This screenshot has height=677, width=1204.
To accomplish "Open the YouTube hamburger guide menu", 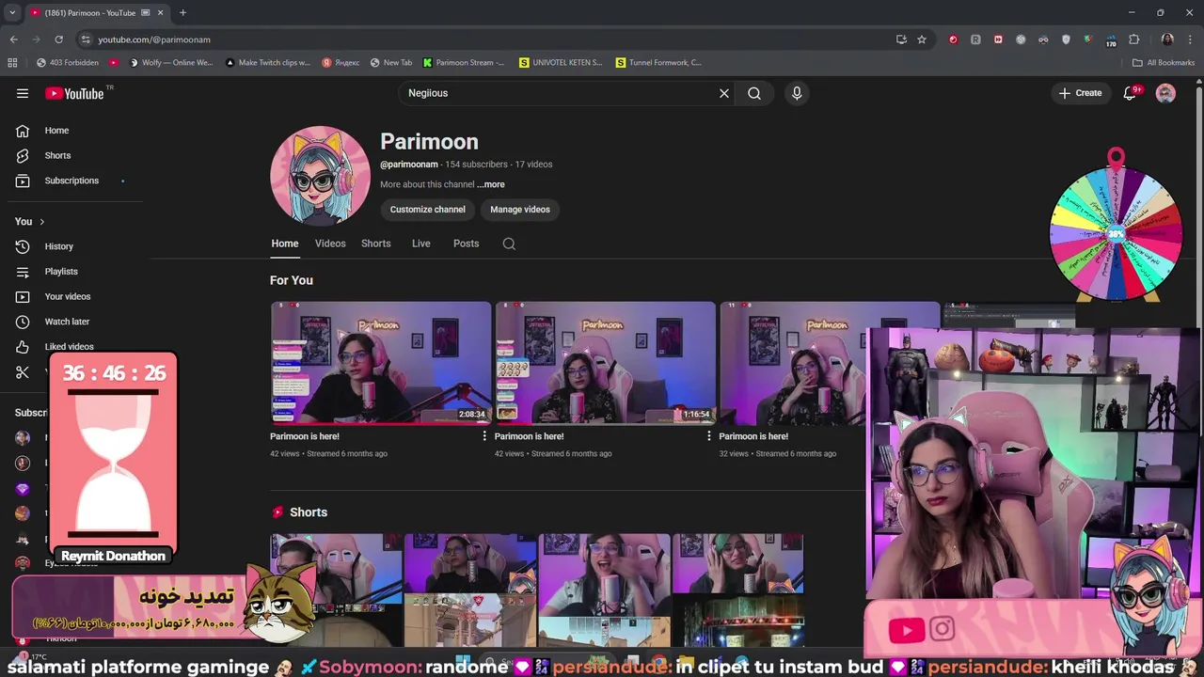I will (23, 93).
